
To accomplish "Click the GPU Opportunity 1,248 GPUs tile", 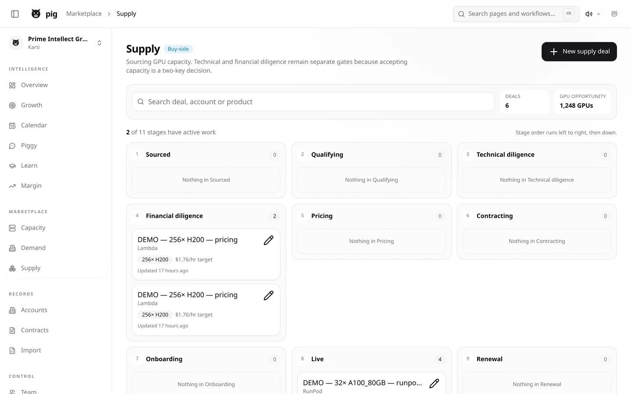I will pos(582,102).
